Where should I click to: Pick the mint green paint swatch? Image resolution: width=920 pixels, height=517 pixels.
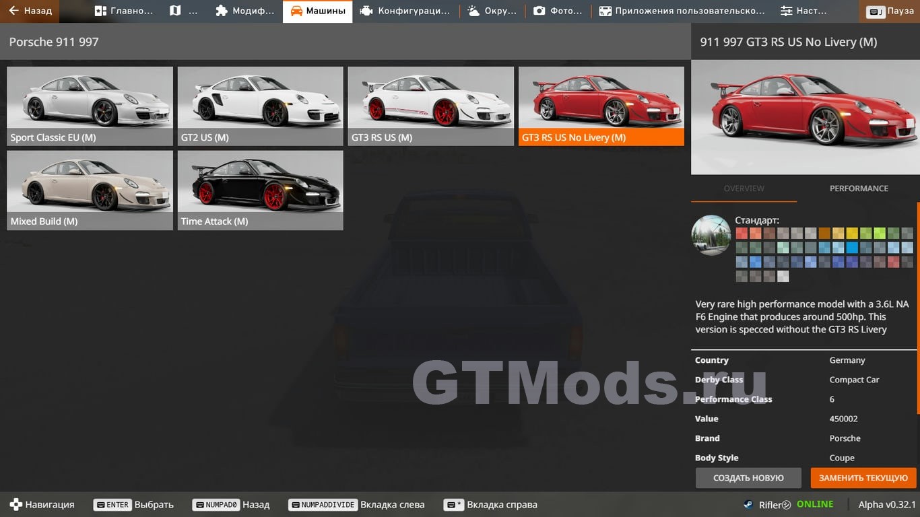(783, 247)
